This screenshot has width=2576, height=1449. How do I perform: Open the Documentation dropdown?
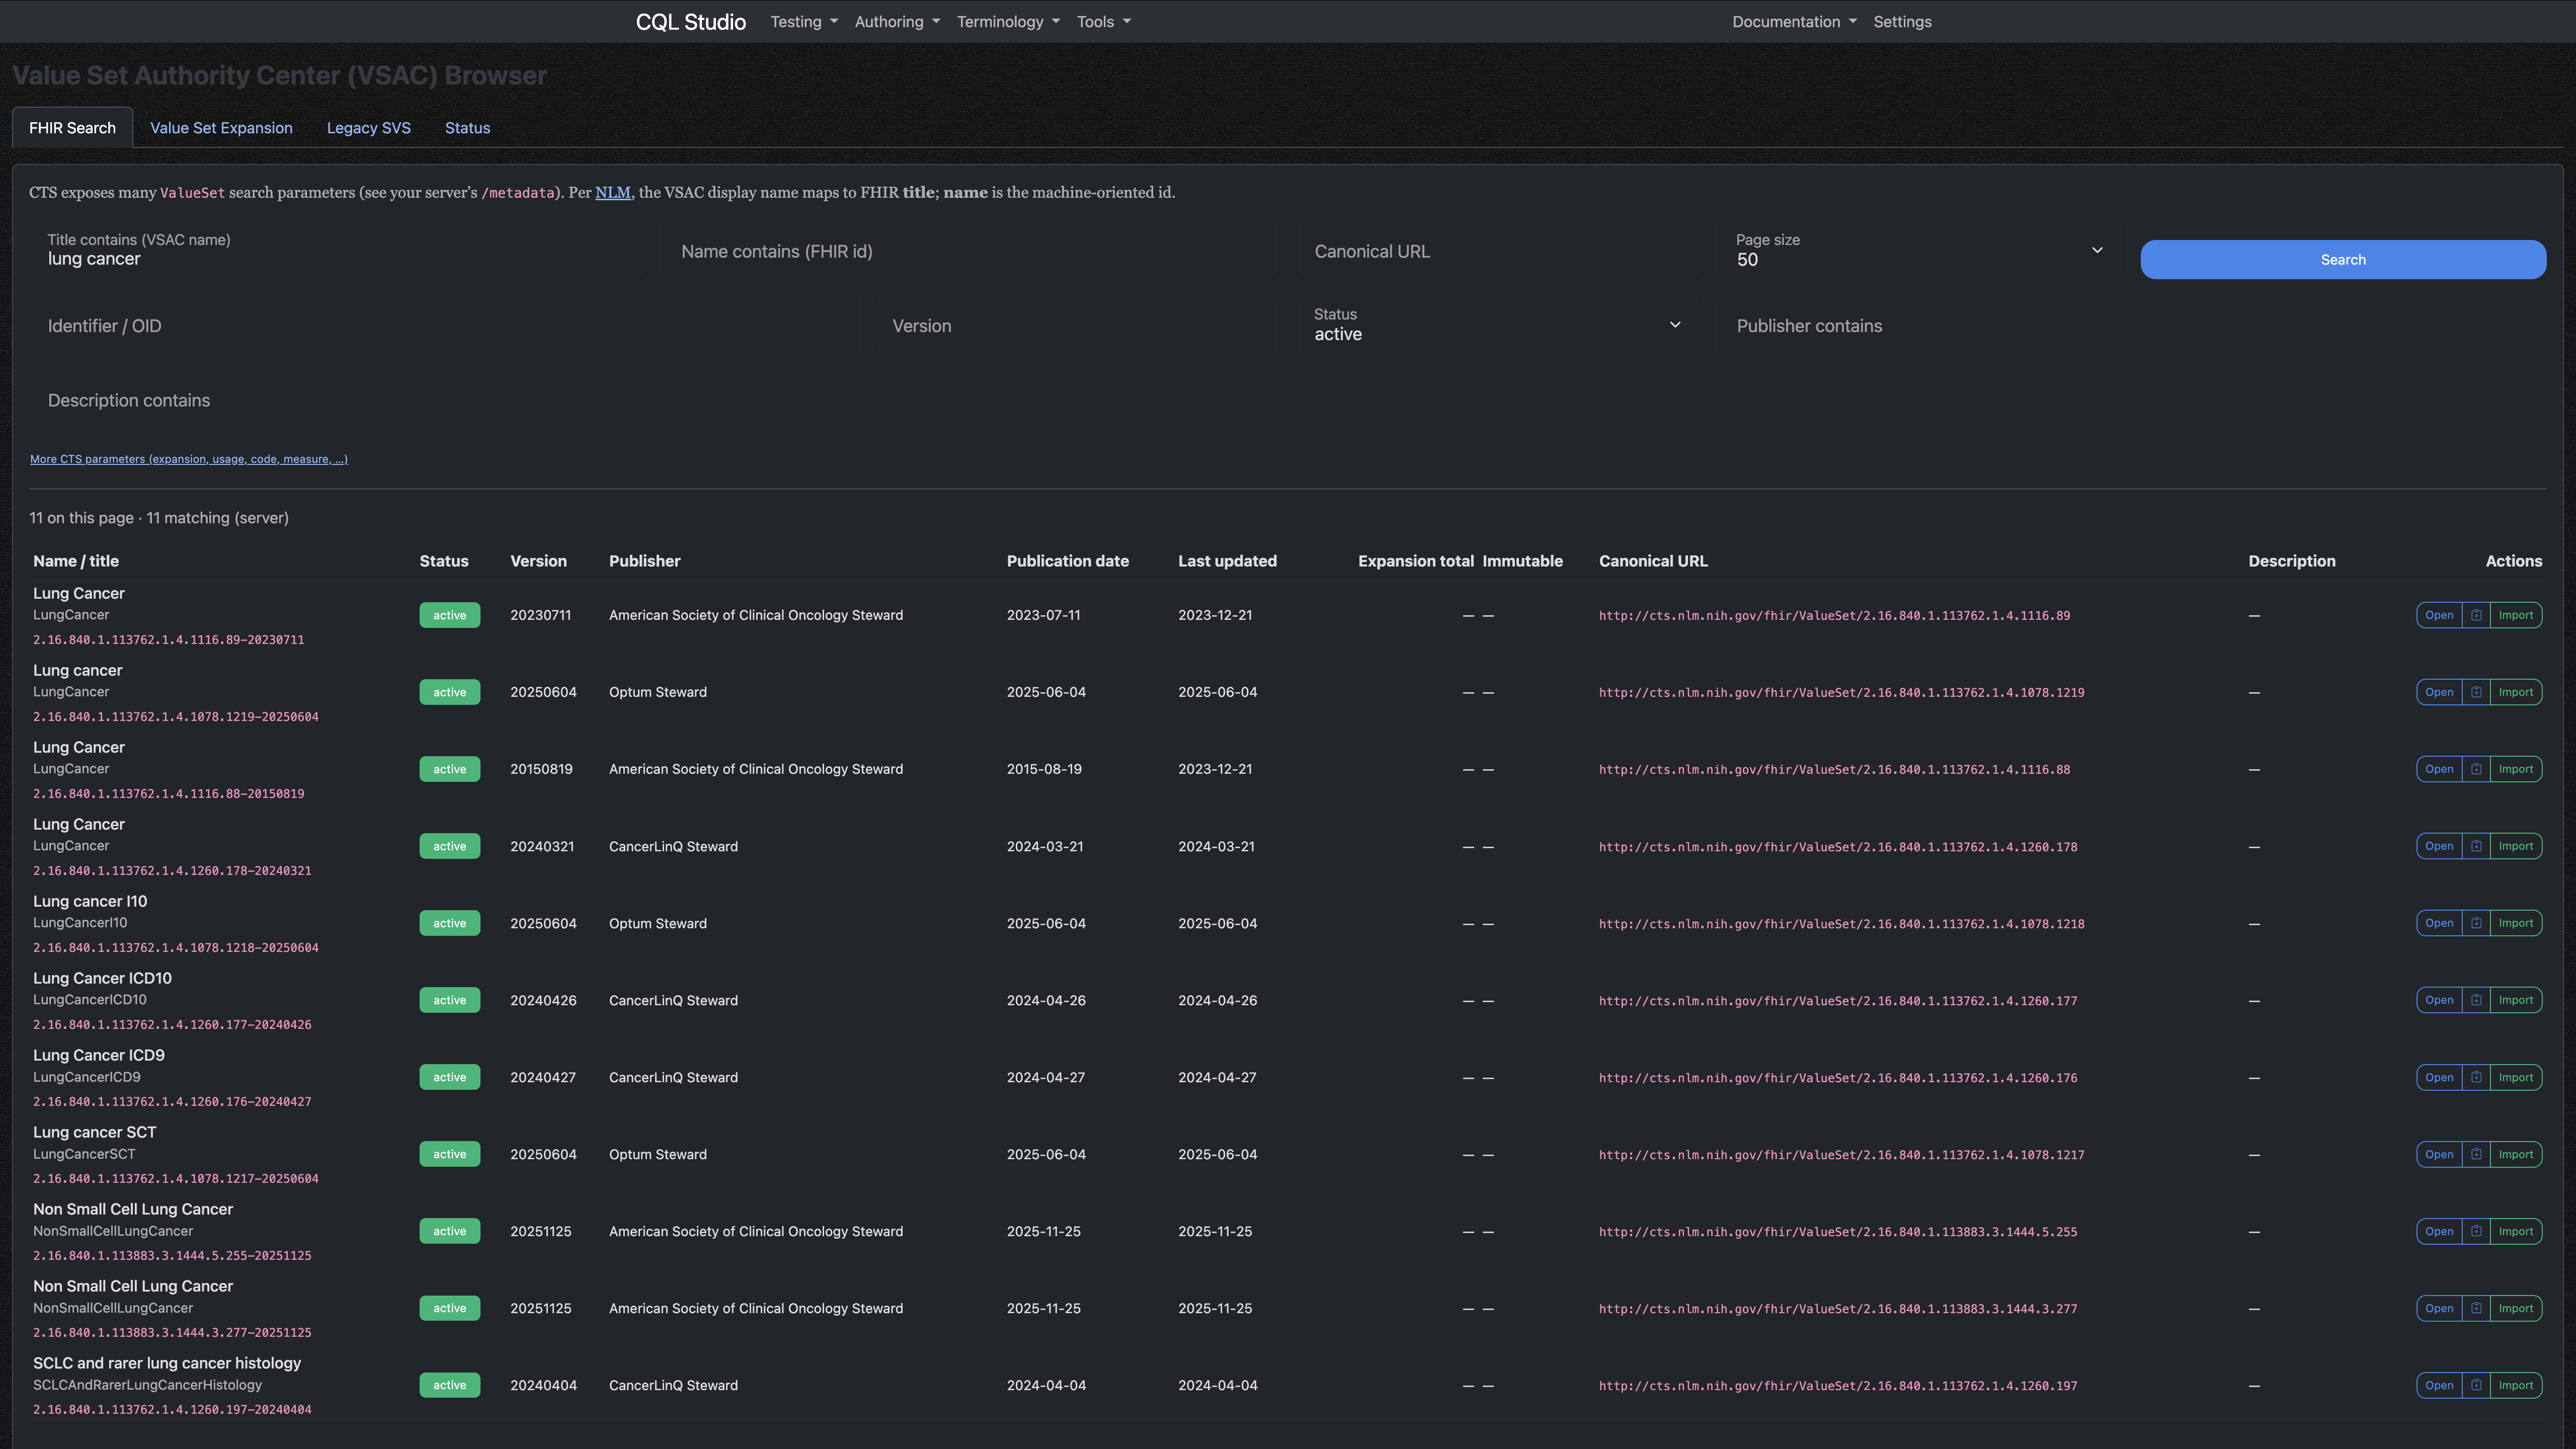1794,22
